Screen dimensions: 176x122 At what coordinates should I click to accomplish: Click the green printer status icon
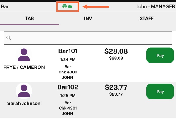[x=65, y=6]
